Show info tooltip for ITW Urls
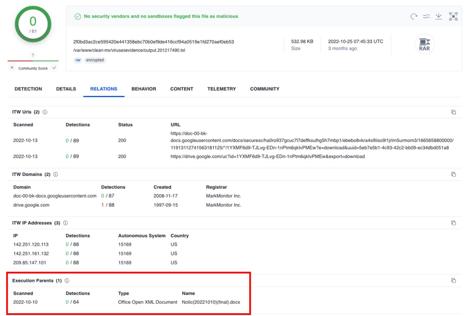 pyautogui.click(x=45, y=112)
